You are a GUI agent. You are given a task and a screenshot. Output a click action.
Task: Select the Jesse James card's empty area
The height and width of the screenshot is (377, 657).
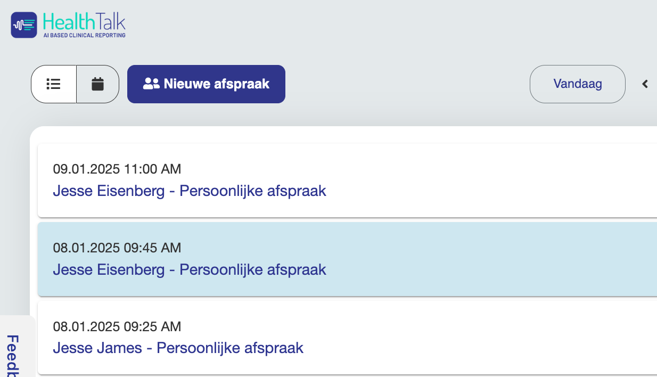click(x=479, y=338)
